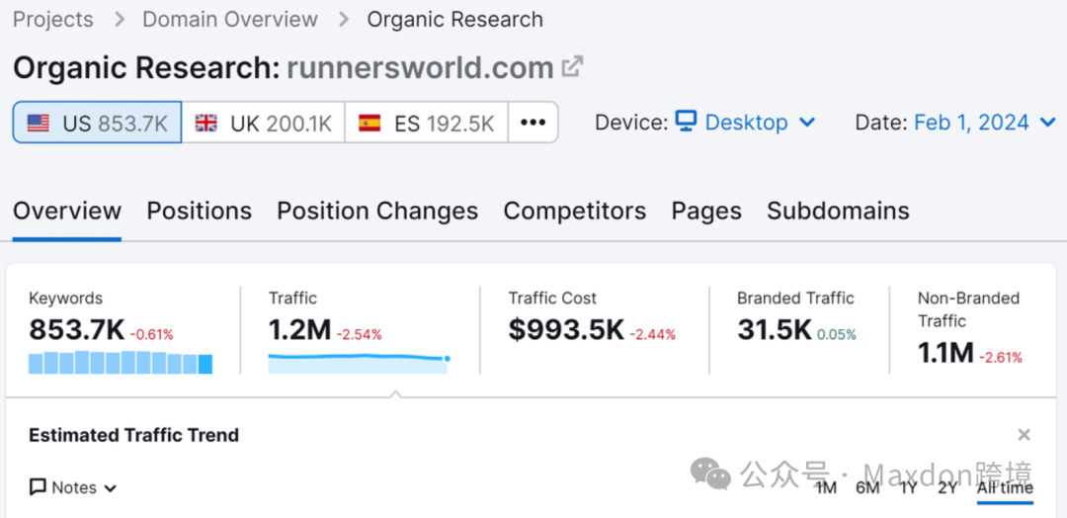Click the runnersworld.com domain title
Screen dimensions: 1067x518
tap(420, 67)
